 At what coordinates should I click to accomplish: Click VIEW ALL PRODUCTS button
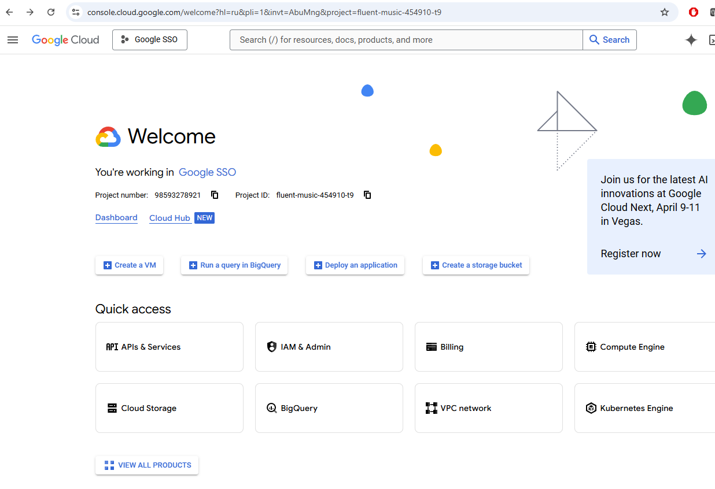pyautogui.click(x=147, y=465)
